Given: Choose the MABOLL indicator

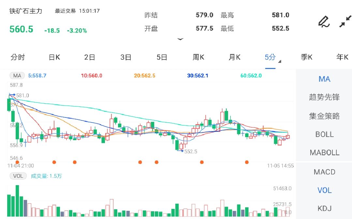Looking at the screenshot, I should (x=324, y=153).
